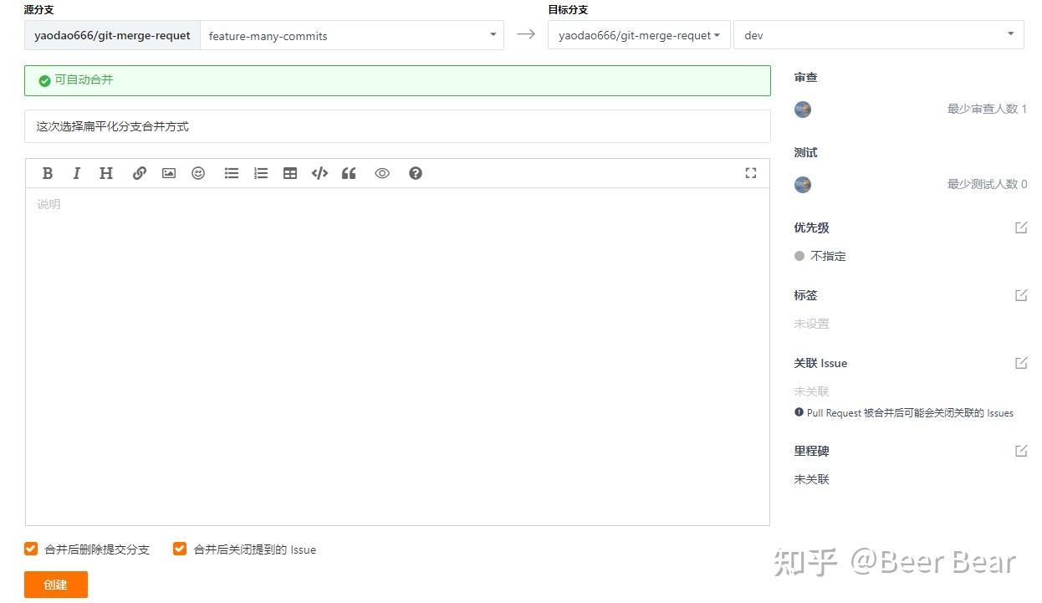This screenshot has height=603, width=1042.
Task: Click the code block insertion icon
Action: (x=319, y=173)
